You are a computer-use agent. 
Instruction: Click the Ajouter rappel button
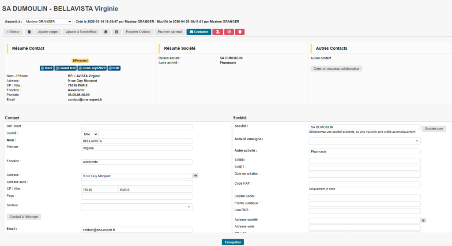click(48, 32)
